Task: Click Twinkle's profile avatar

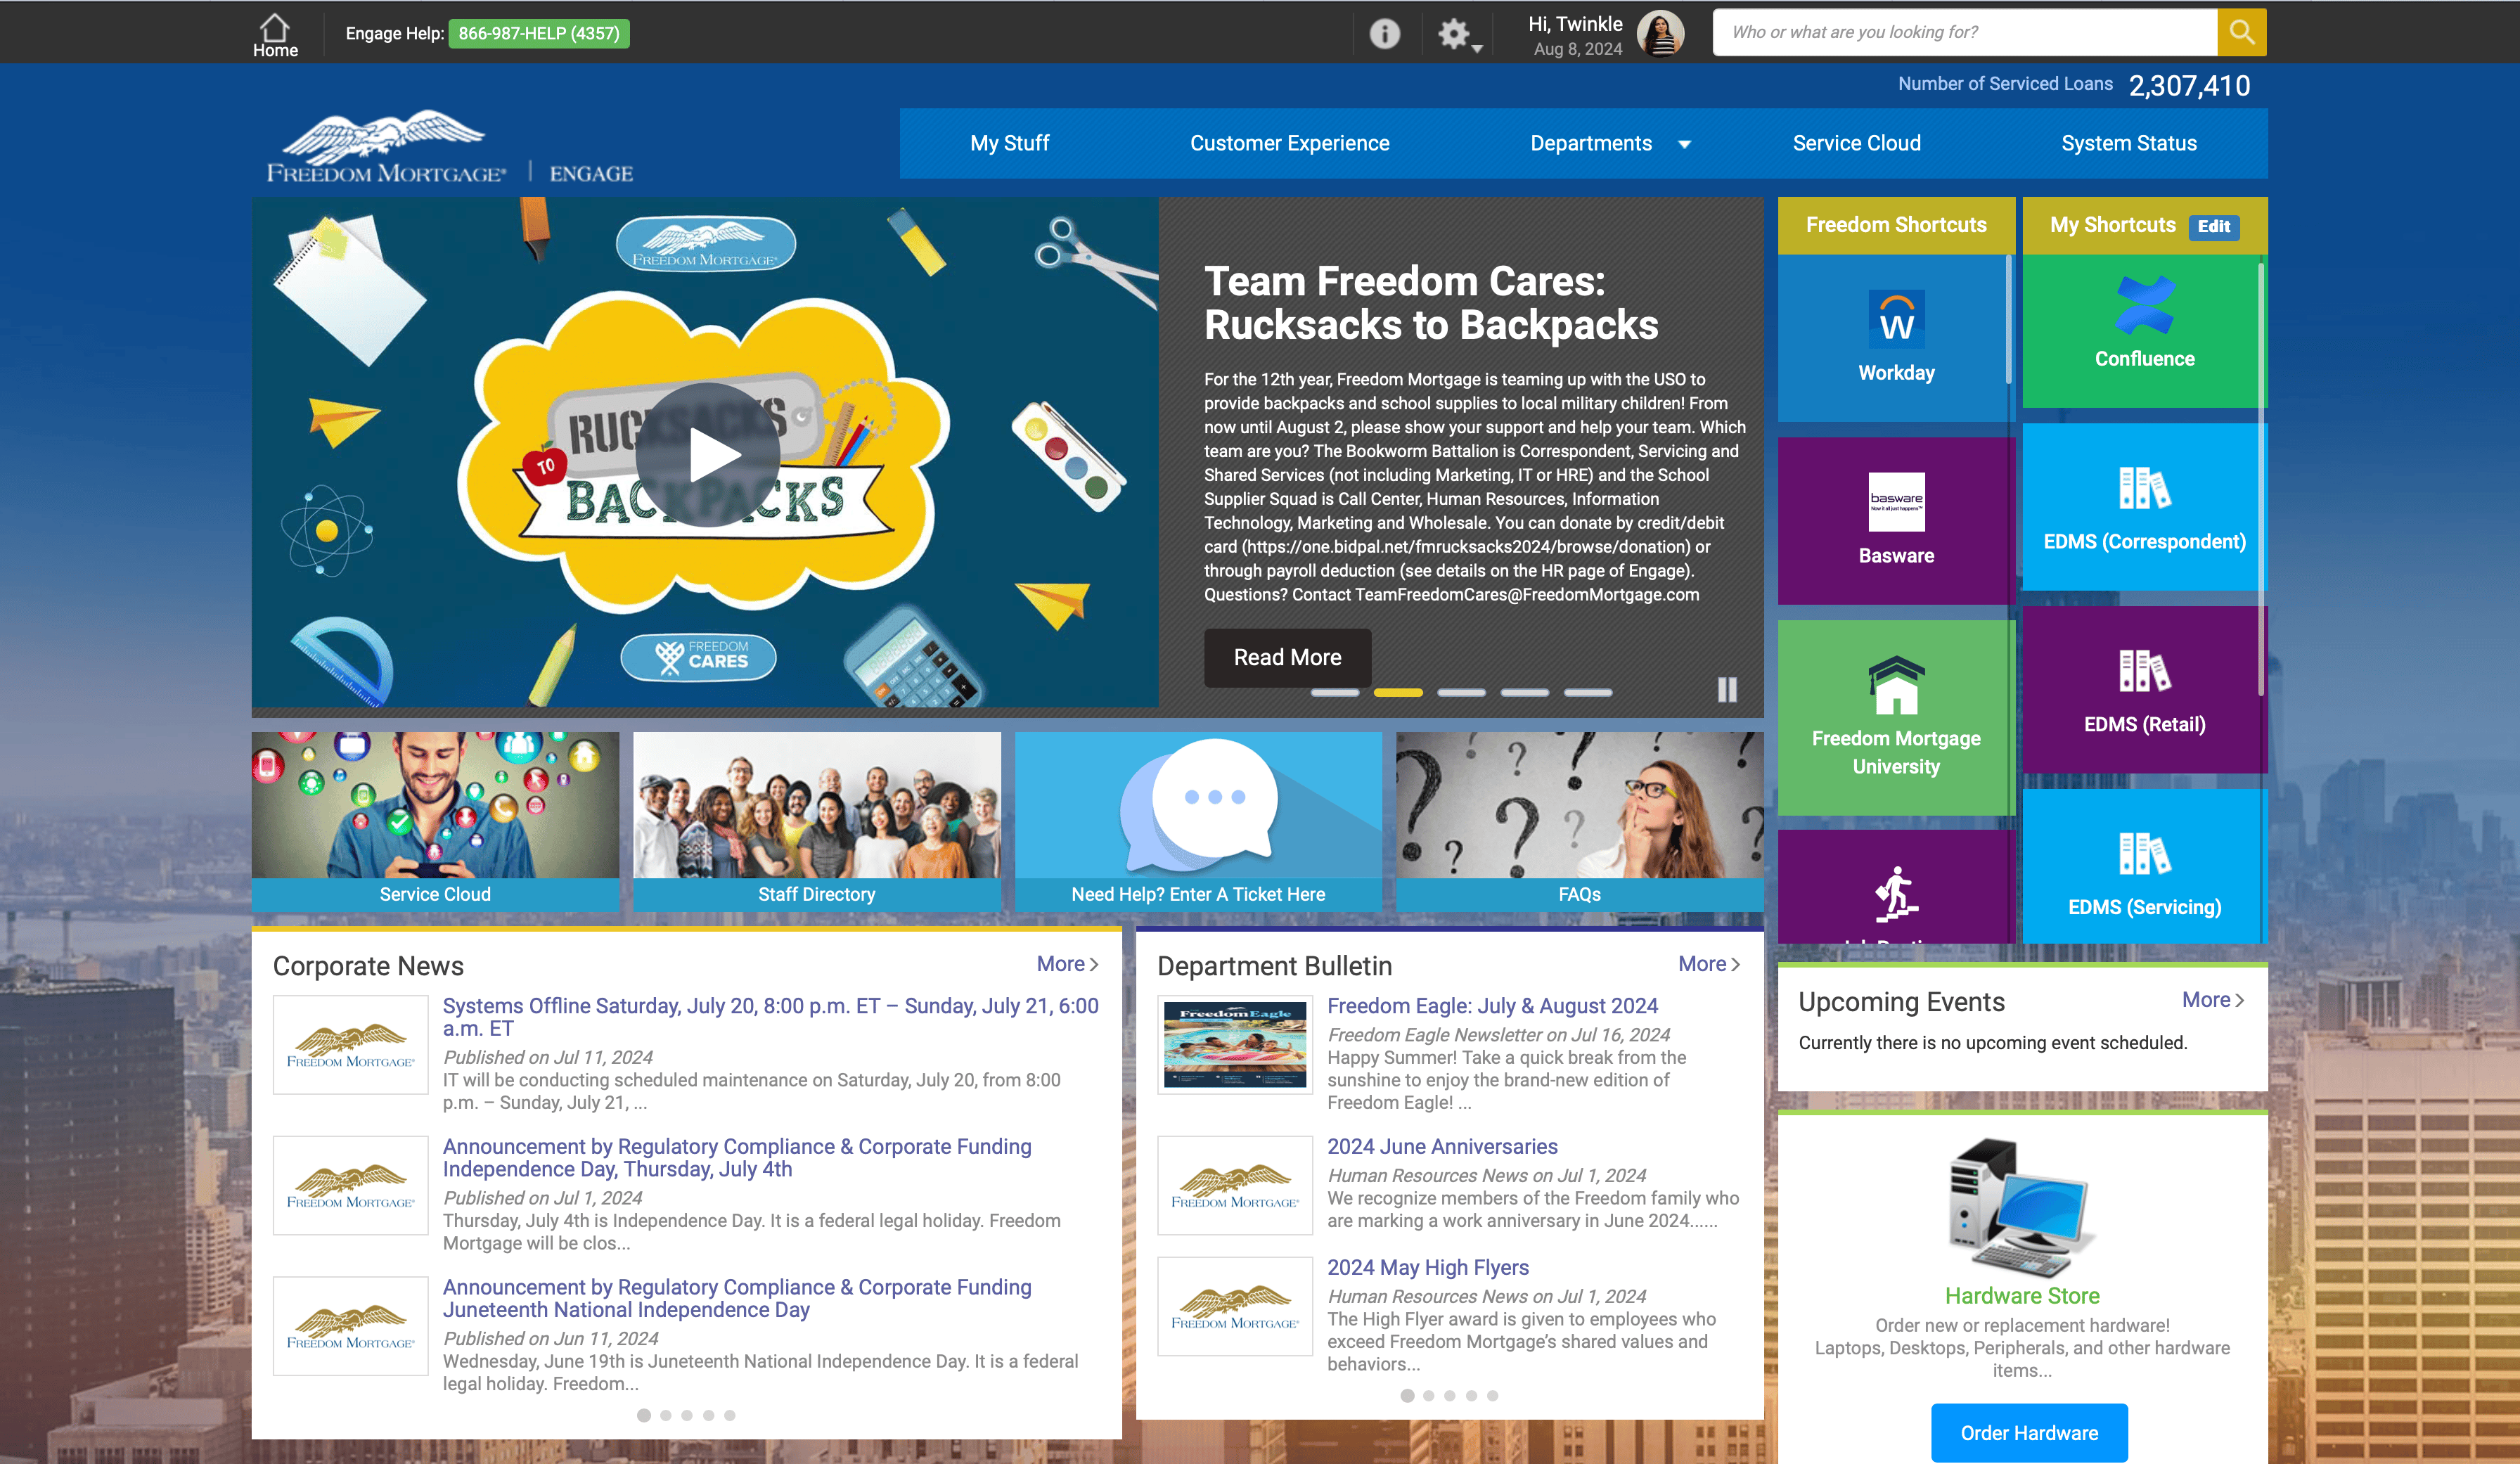Action: pyautogui.click(x=1660, y=34)
